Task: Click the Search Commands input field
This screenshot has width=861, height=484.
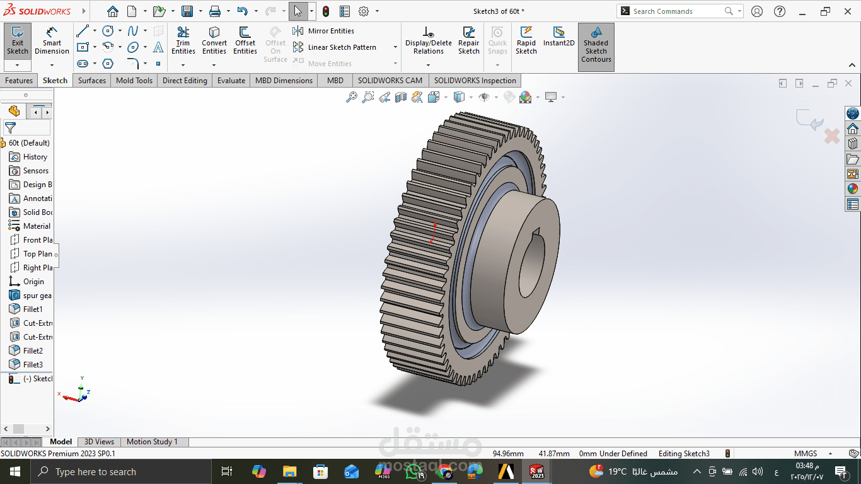Action: point(674,11)
